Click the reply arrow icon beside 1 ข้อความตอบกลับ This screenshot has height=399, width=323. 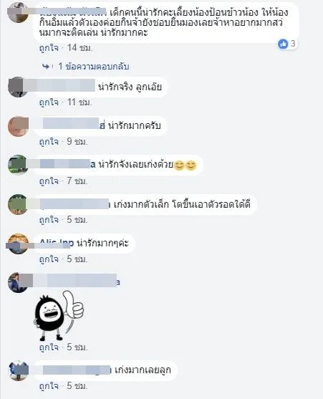46,67
